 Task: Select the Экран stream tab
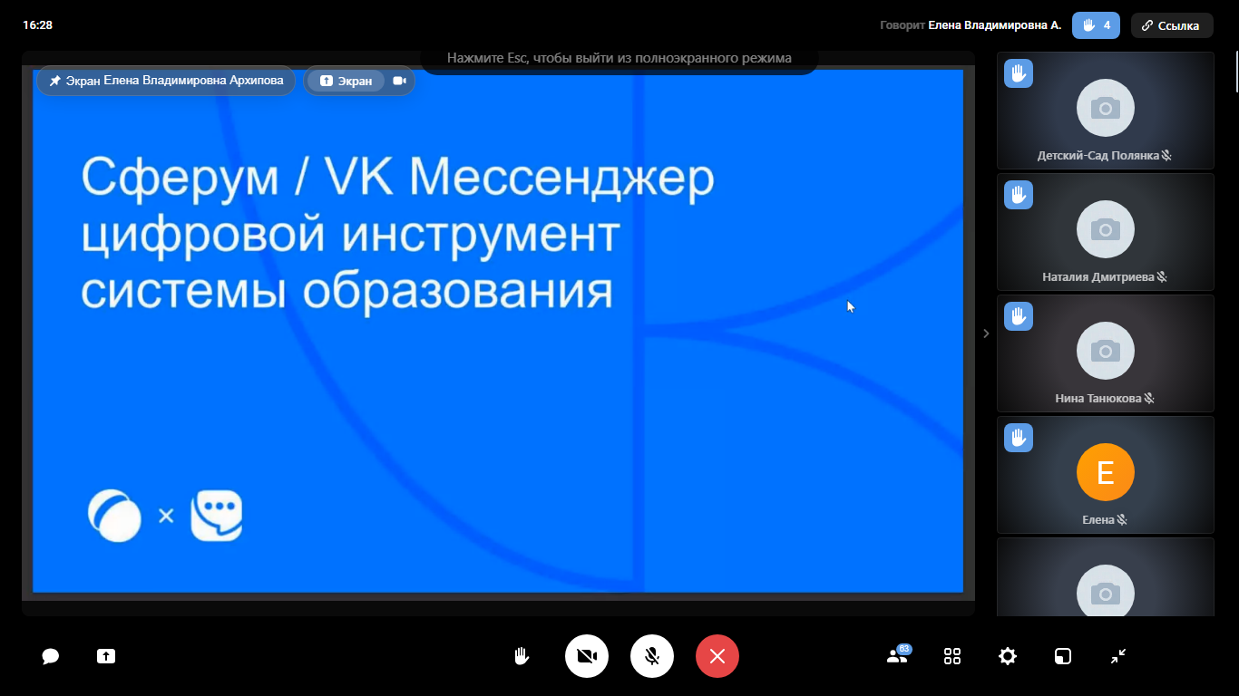coord(346,81)
